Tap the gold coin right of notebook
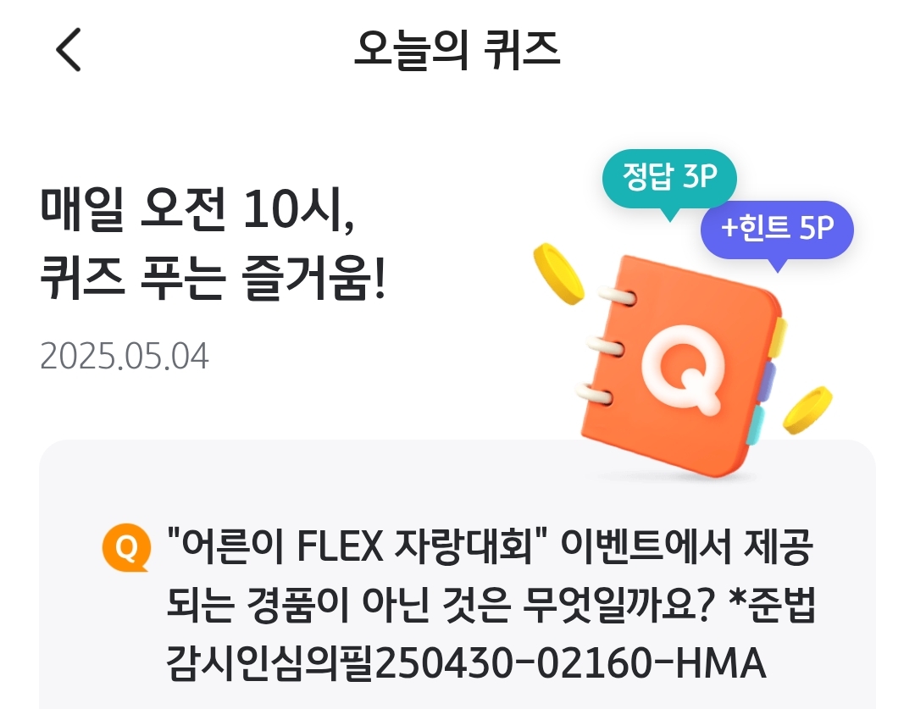This screenshot has height=709, width=915. click(807, 410)
